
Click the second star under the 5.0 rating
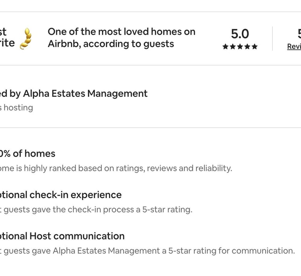pyautogui.click(x=233, y=47)
